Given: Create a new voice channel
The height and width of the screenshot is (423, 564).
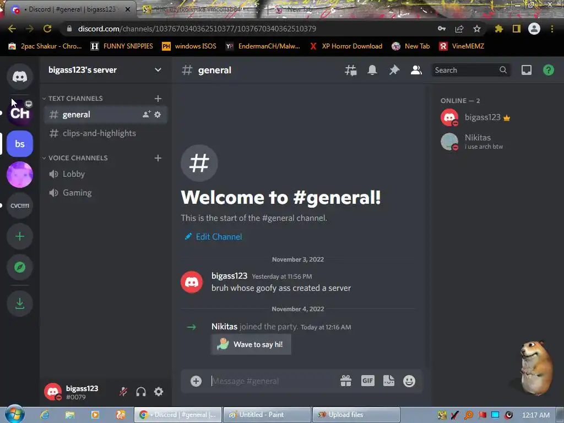Looking at the screenshot, I should pyautogui.click(x=158, y=158).
